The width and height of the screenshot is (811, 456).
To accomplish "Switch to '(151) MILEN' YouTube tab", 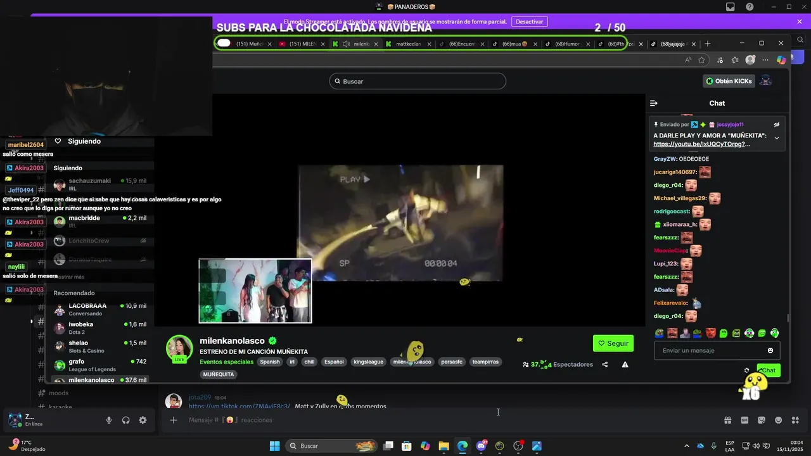I will click(302, 44).
